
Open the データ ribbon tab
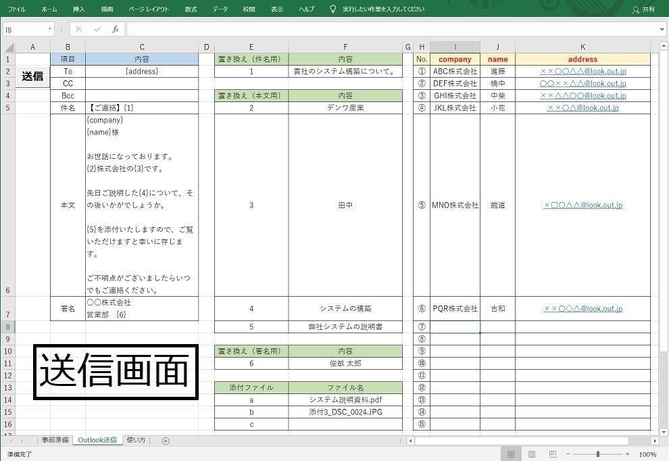[x=220, y=9]
